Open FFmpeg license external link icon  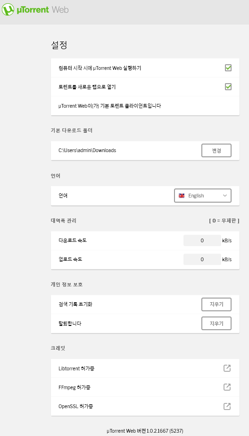pos(227,387)
